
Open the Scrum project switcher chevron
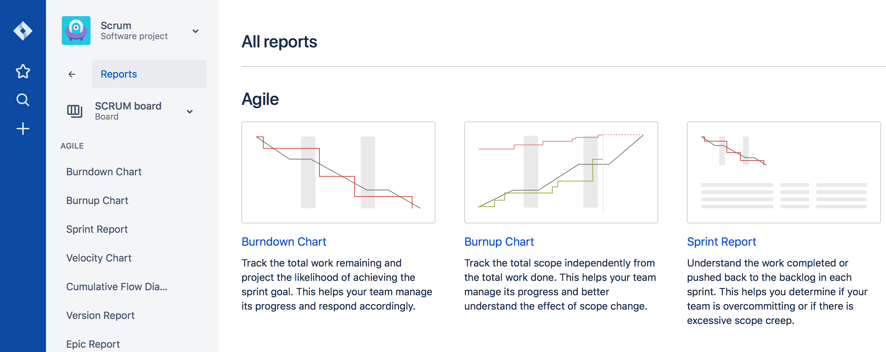click(x=195, y=31)
